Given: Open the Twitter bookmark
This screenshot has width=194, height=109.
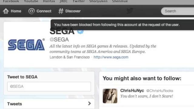Looking at the screenshot, I should [79, 1].
